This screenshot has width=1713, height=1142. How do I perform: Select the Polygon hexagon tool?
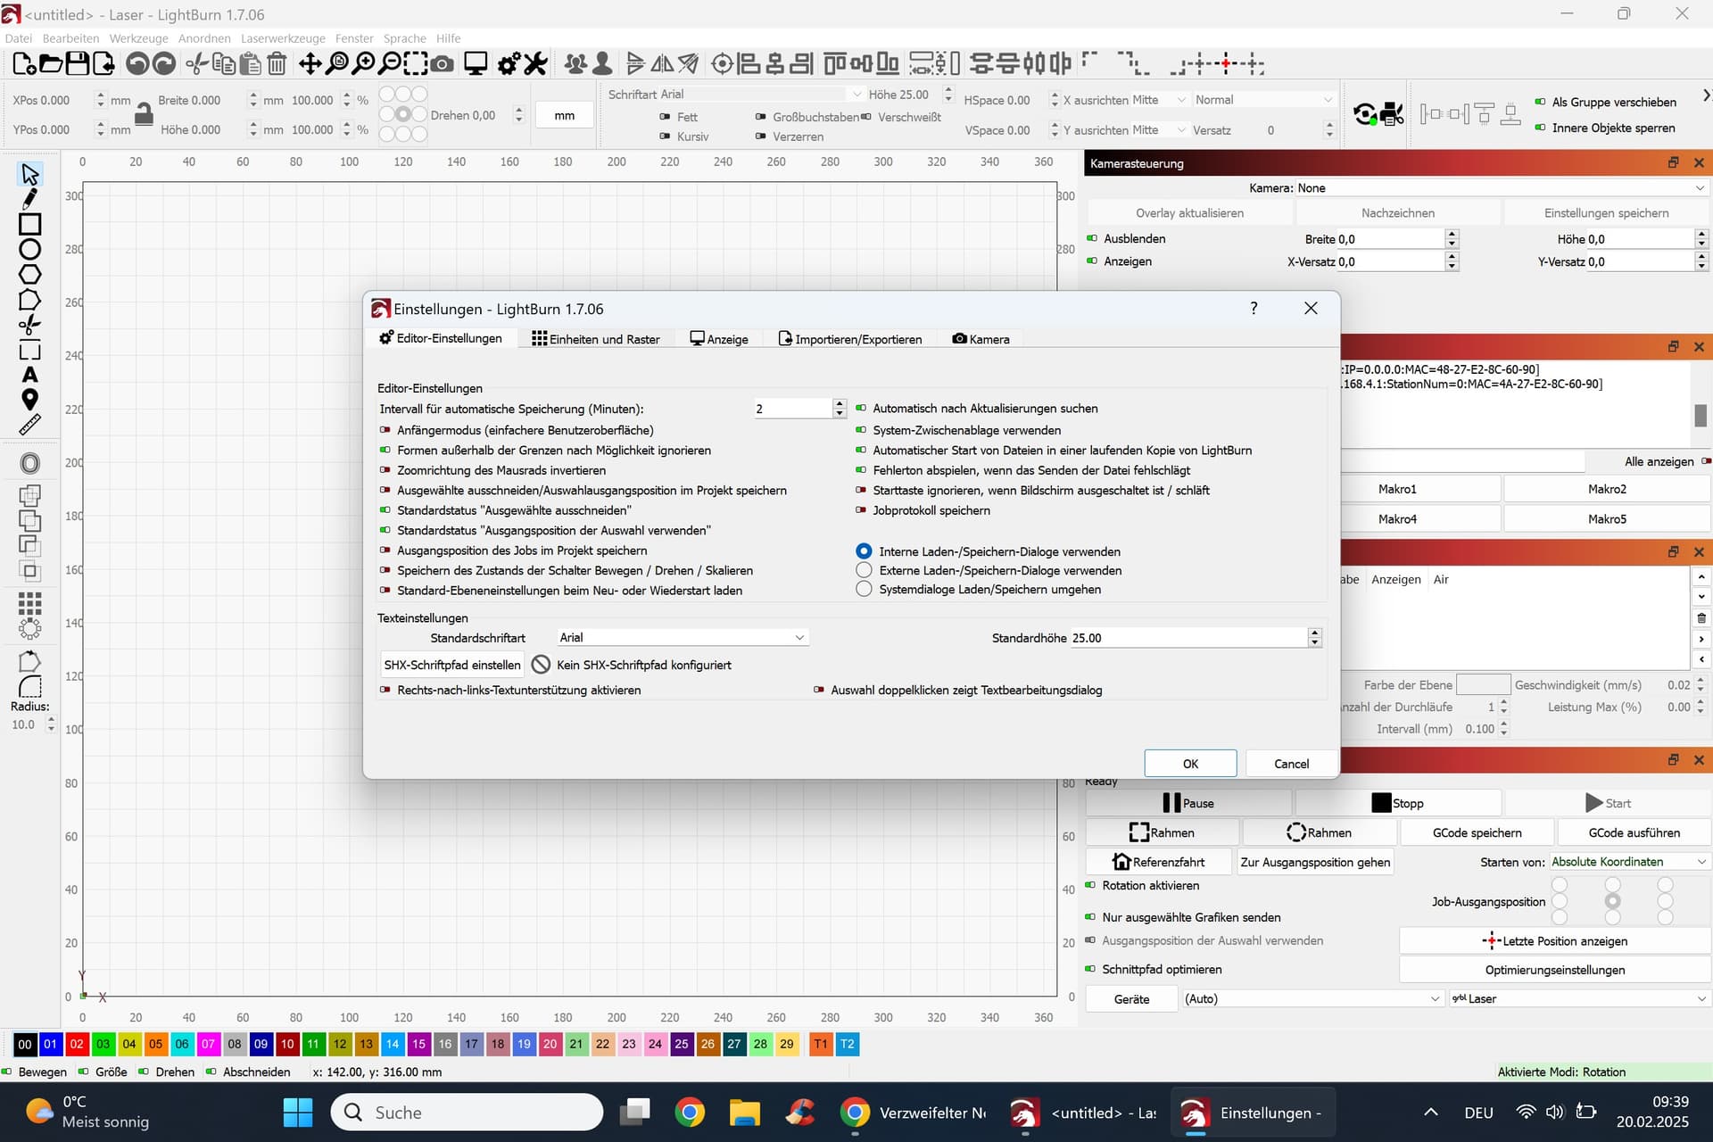(29, 275)
